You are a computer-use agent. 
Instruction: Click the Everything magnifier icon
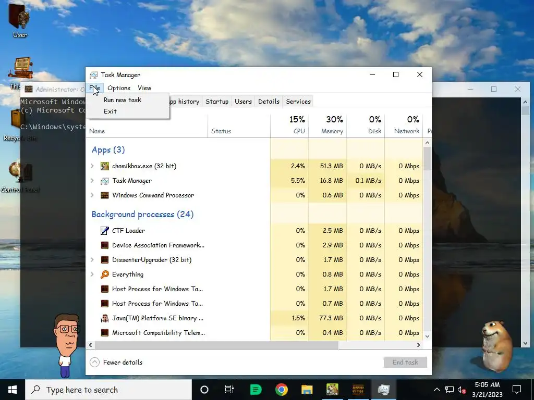[104, 274]
